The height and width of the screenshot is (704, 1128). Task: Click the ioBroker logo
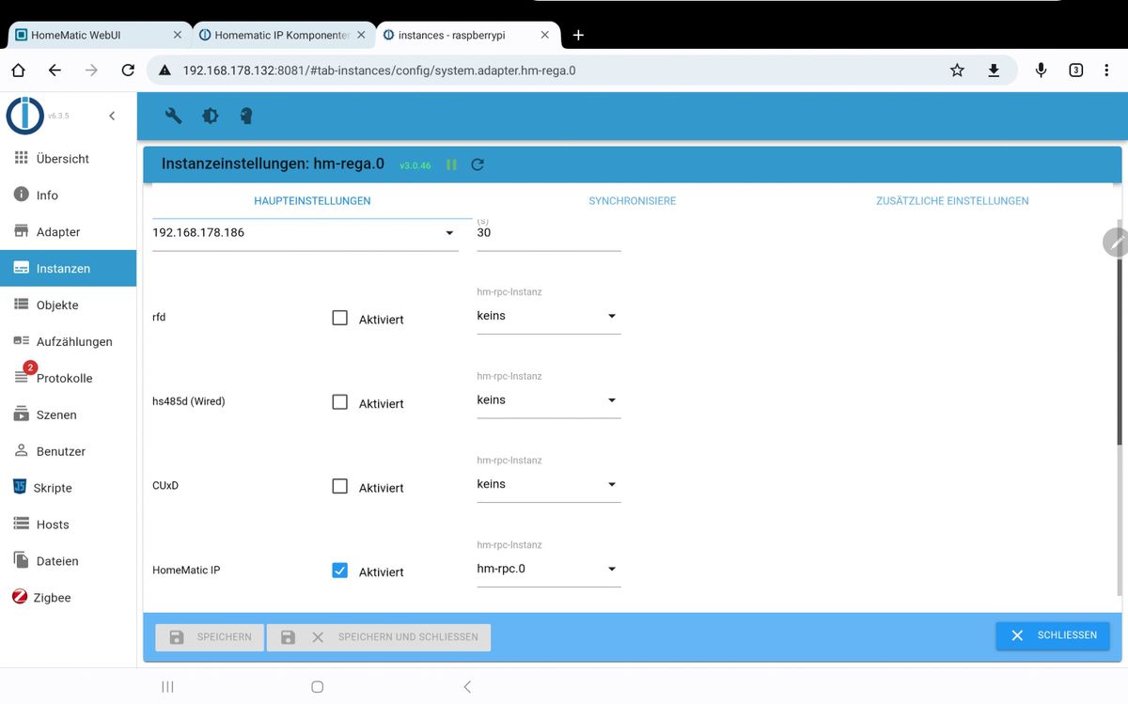point(24,116)
